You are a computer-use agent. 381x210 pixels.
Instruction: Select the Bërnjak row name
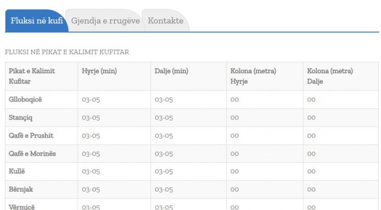(x=21, y=189)
